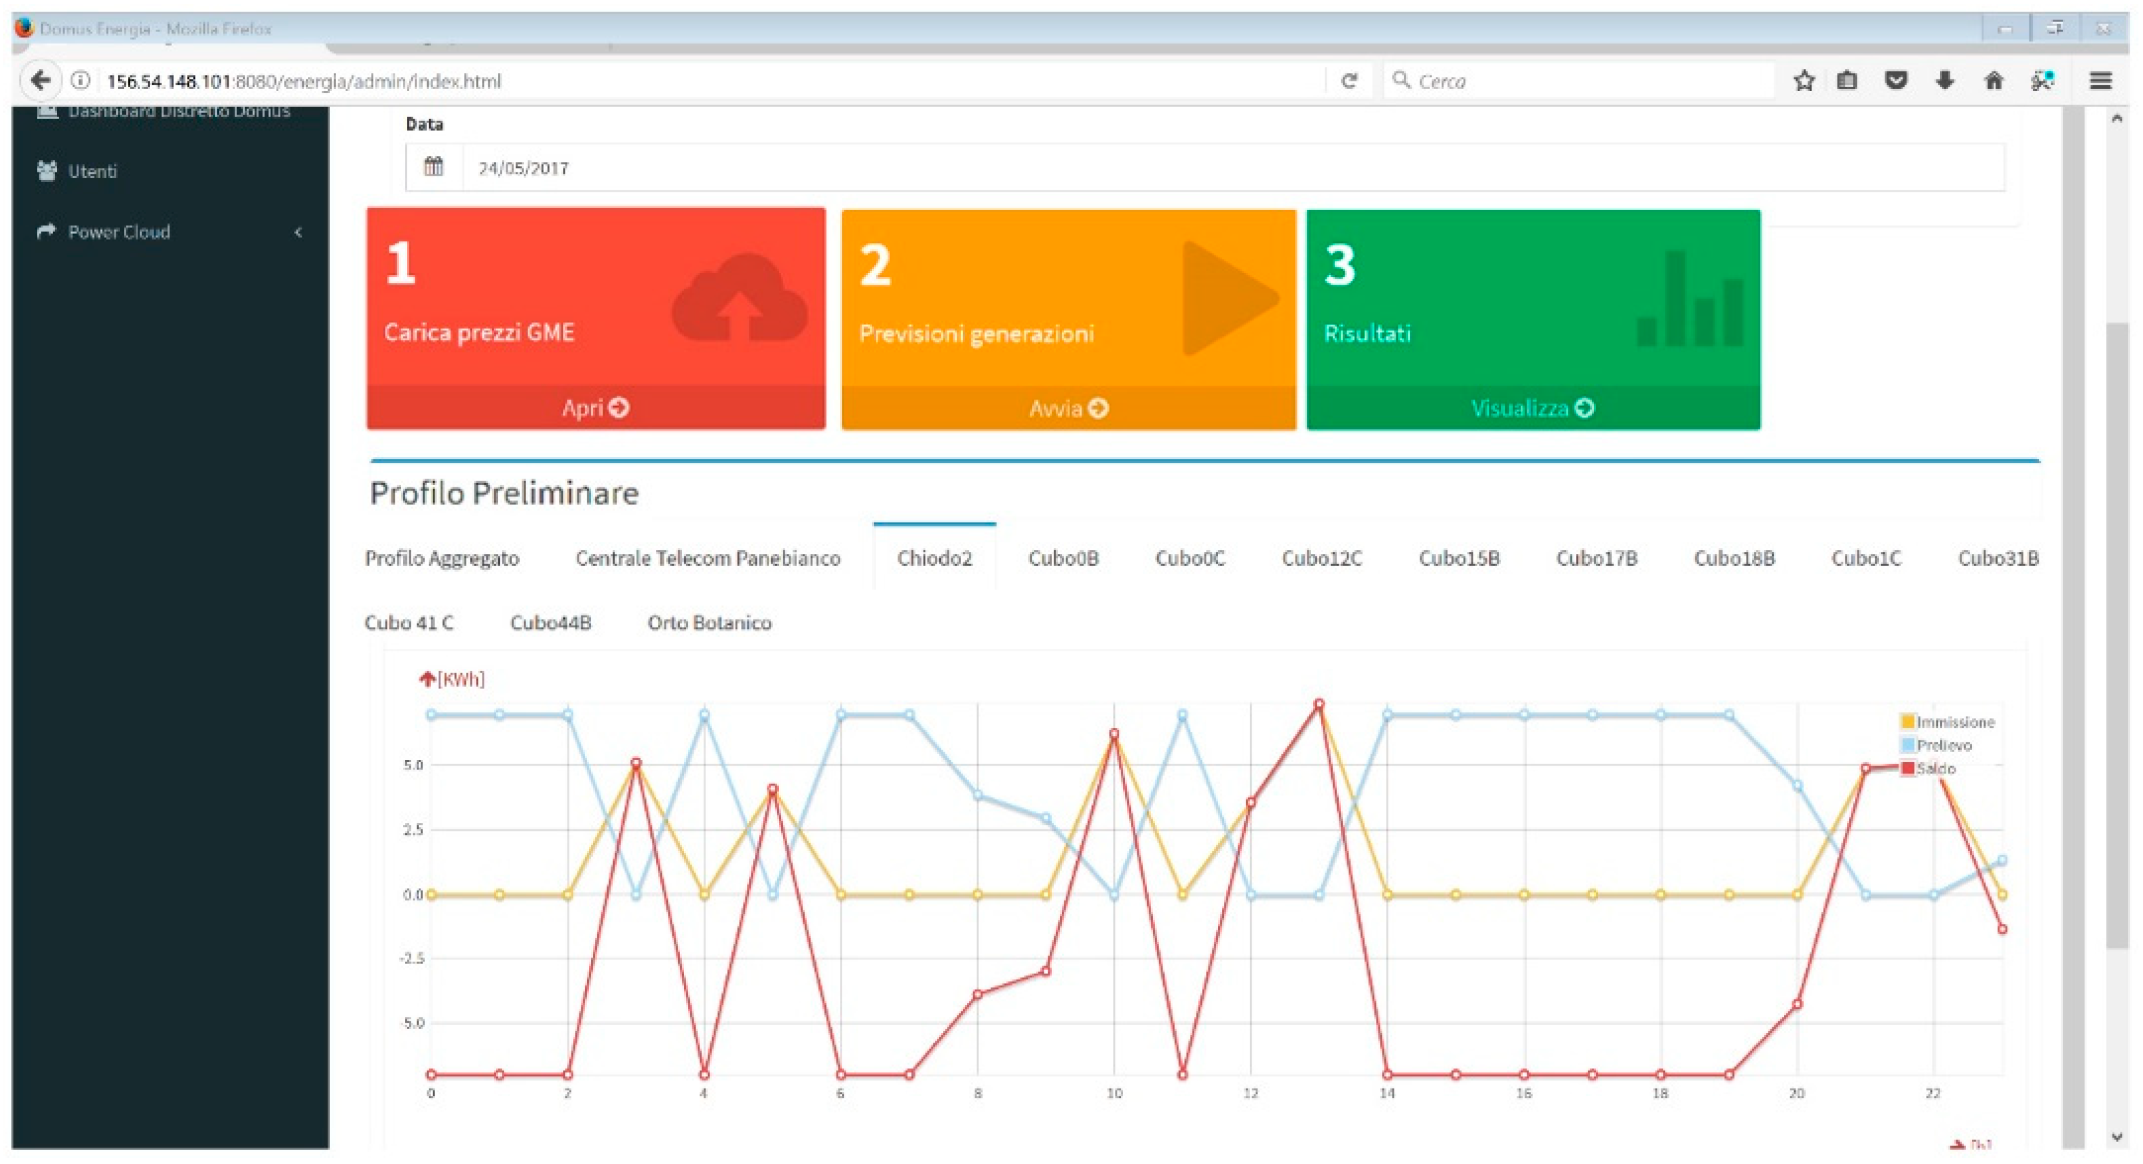
Task: Click the date input field showing 24/05/2017
Action: (x=1231, y=168)
